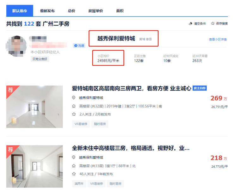This screenshot has width=234, height=193.
Task: Open the agent's profile photo
Action: 16,46
